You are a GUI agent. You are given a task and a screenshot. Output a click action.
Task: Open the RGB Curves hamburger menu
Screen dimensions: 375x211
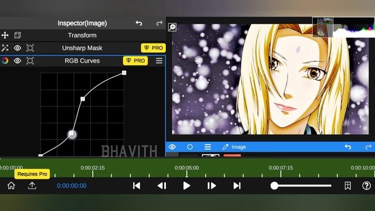159,61
